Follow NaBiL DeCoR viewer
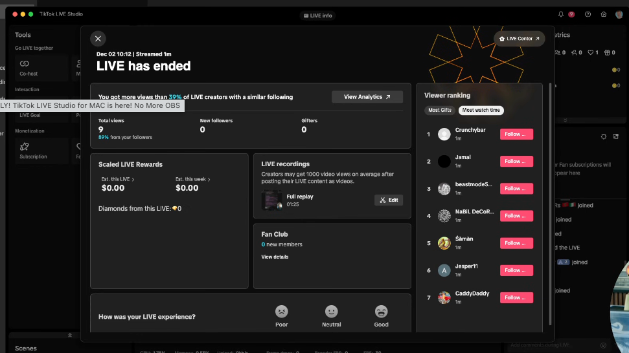The height and width of the screenshot is (353, 629). pyautogui.click(x=516, y=216)
